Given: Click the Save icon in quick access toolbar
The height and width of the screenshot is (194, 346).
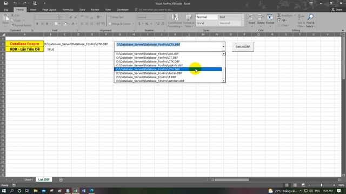Looking at the screenshot, I should tap(6, 3).
